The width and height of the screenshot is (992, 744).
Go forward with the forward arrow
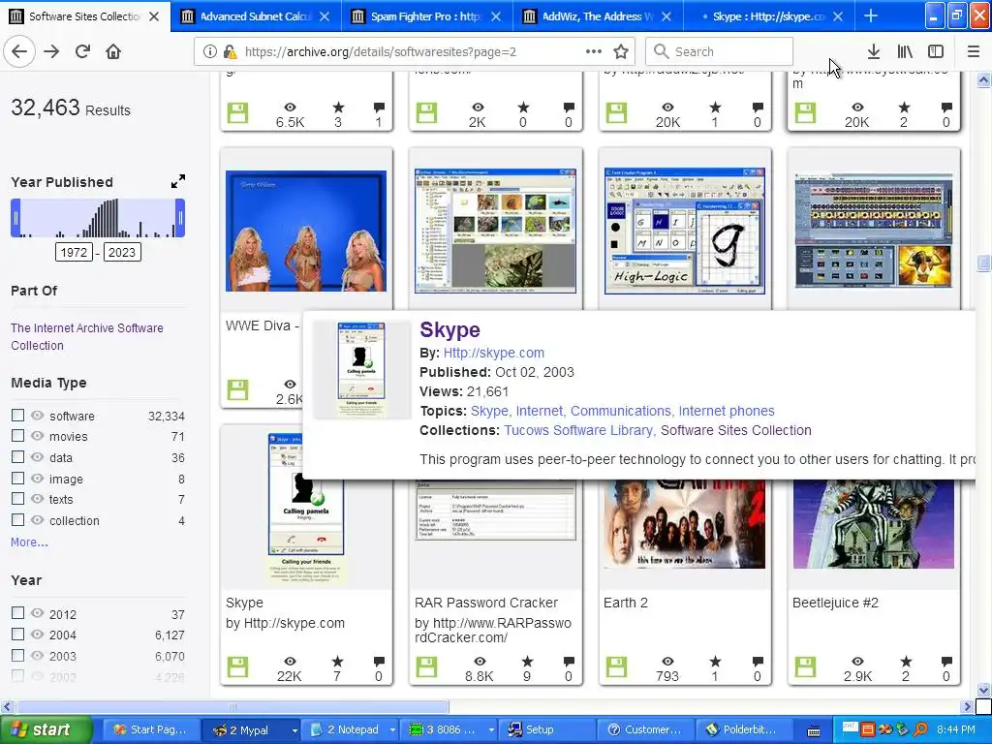[x=51, y=51]
